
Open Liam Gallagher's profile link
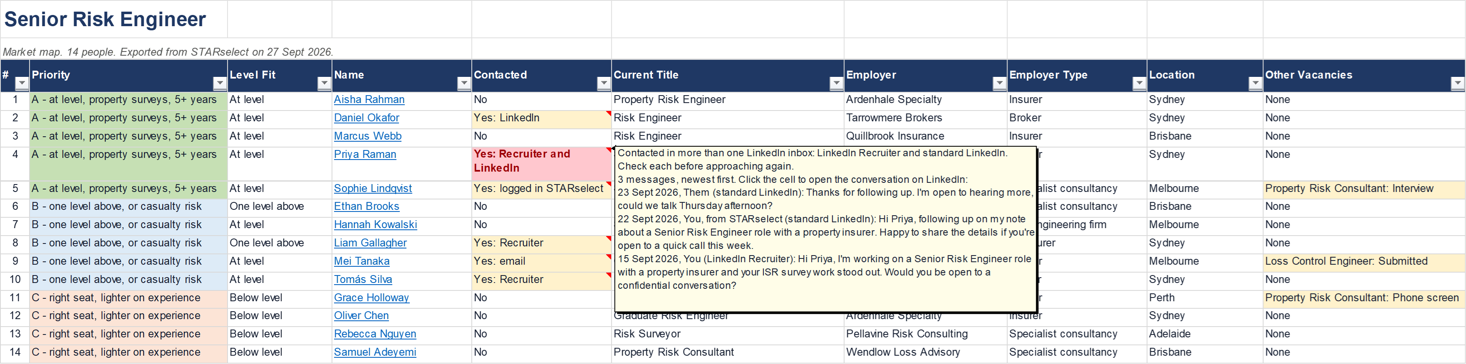click(371, 243)
